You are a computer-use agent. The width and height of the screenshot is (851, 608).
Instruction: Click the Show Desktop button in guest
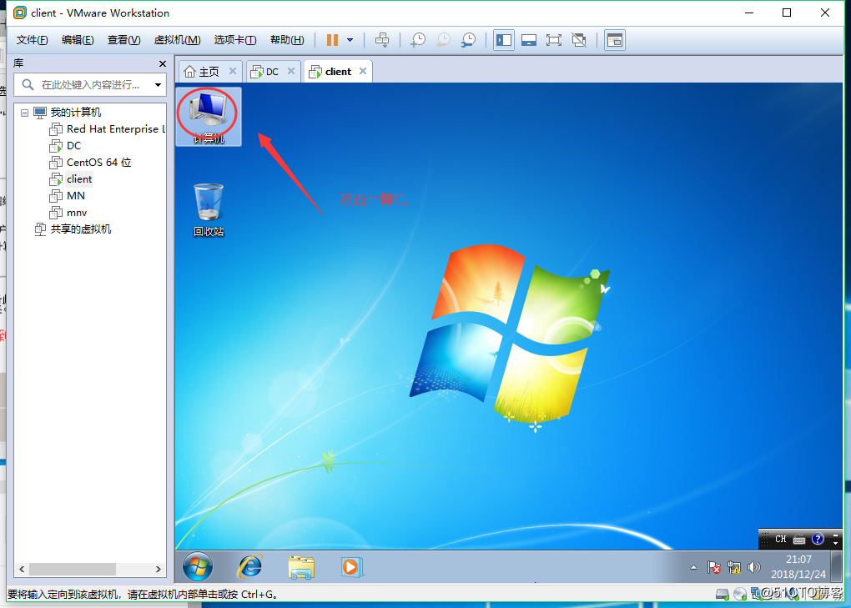[x=836, y=567]
